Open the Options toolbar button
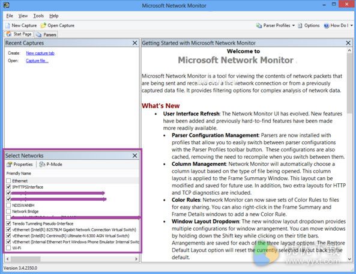 (309, 25)
